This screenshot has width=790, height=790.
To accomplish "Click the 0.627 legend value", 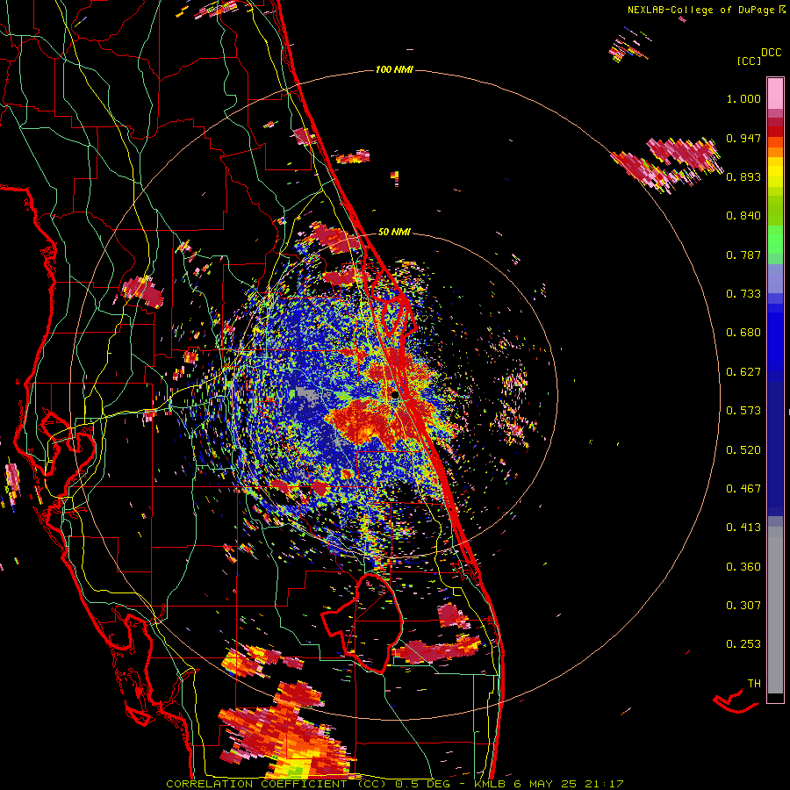I will point(743,372).
